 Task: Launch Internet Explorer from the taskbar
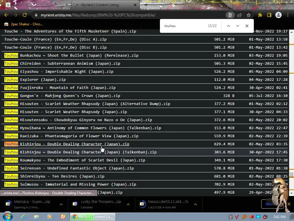[23, 217]
